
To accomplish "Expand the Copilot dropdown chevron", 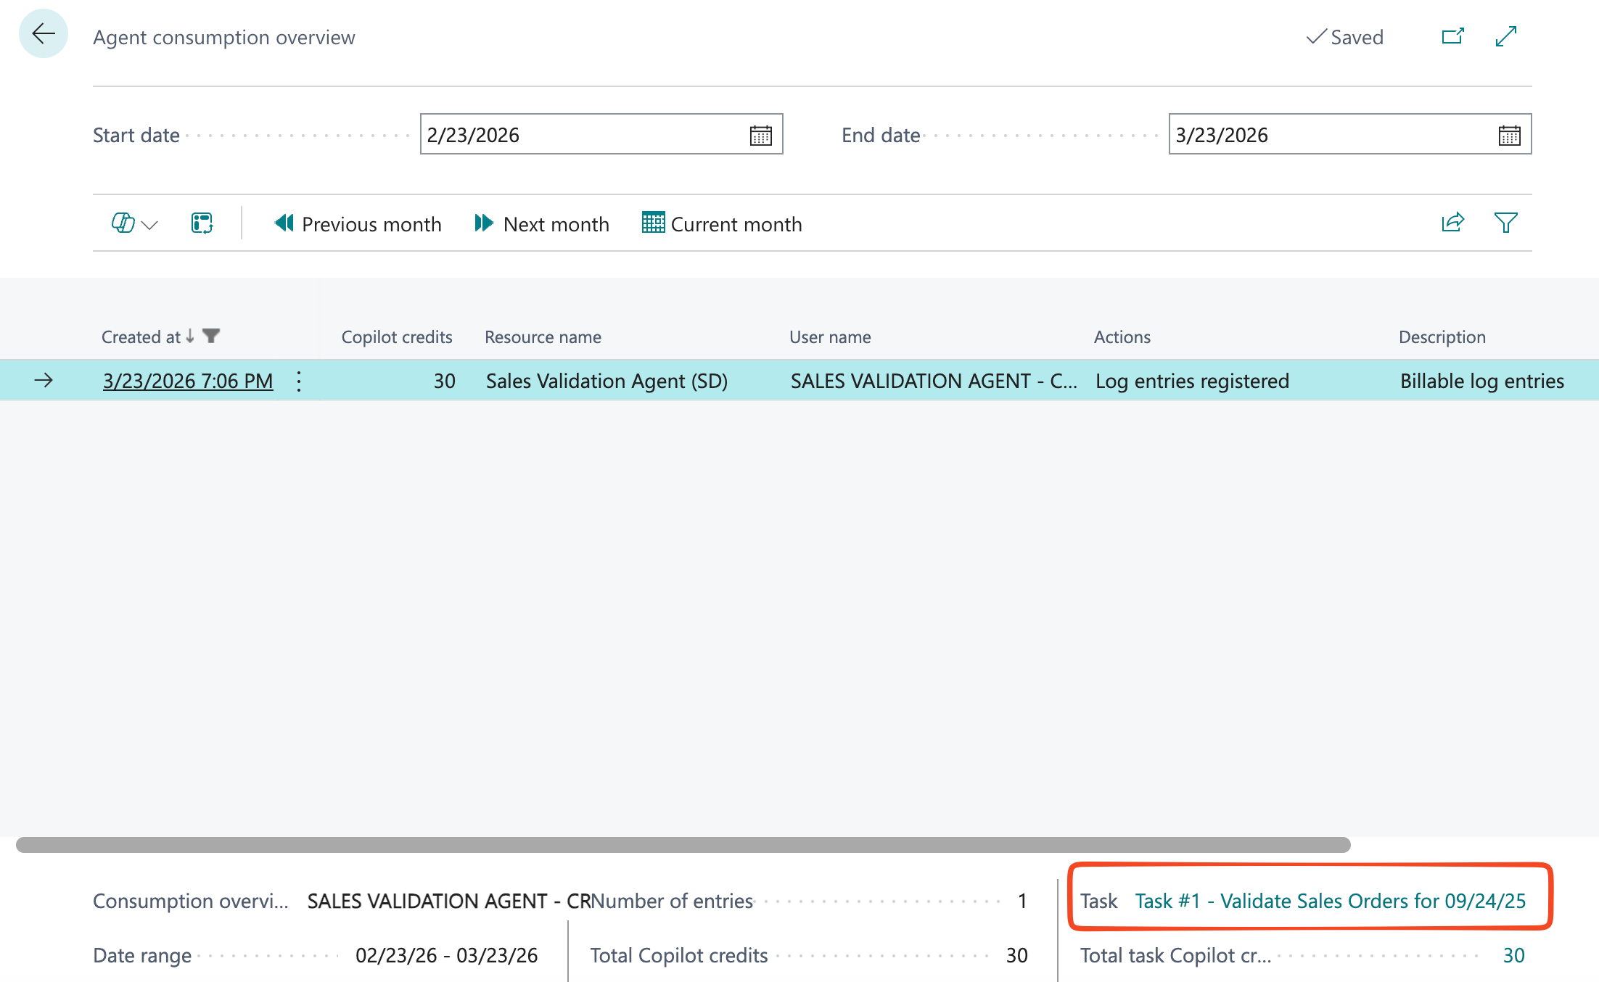I will click(150, 225).
